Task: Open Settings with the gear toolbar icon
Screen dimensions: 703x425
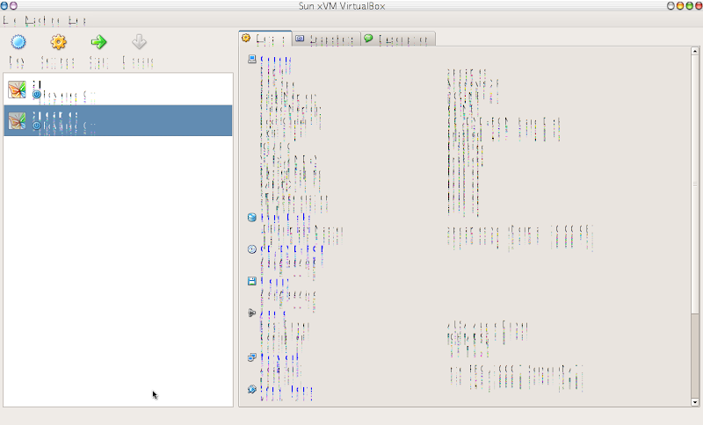Action: pos(58,42)
